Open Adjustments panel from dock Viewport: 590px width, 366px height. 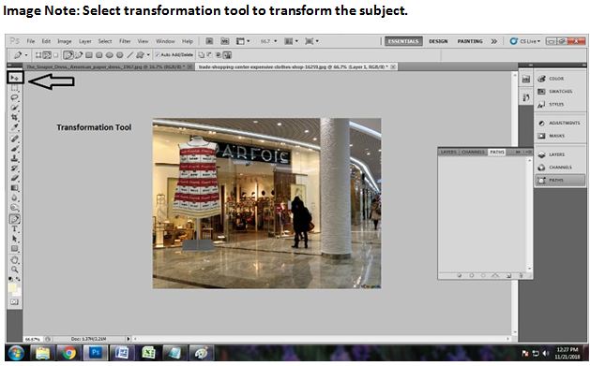point(564,123)
